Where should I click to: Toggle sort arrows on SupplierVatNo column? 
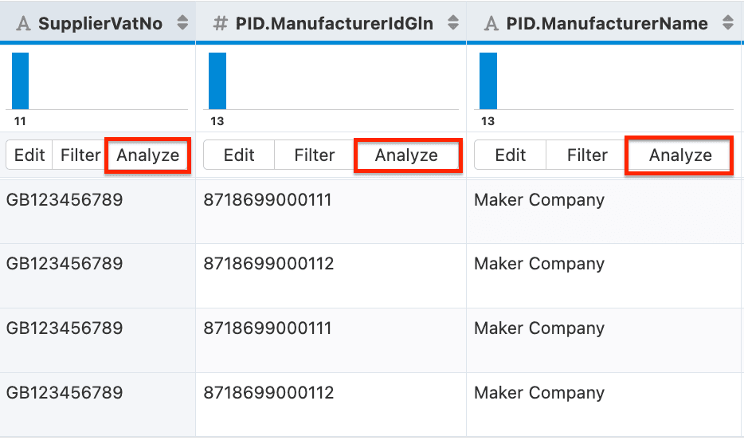click(x=182, y=23)
